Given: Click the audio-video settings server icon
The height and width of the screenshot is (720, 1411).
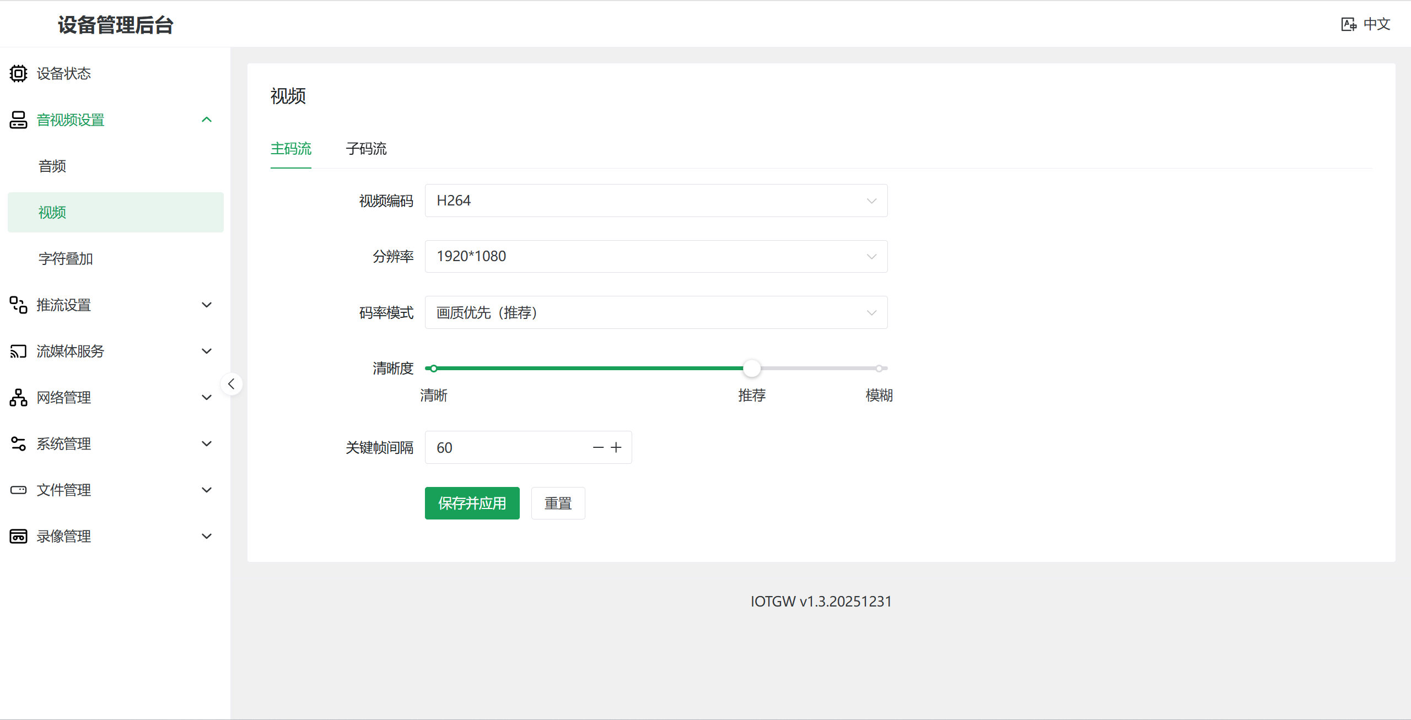Looking at the screenshot, I should pos(18,120).
